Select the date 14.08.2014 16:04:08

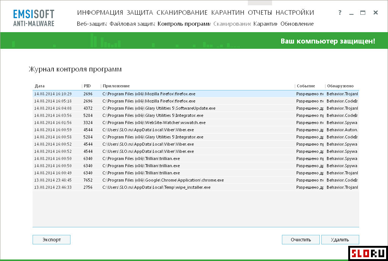click(x=53, y=108)
